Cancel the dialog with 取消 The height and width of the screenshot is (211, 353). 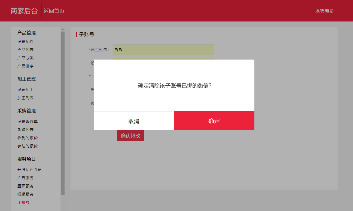(x=134, y=121)
